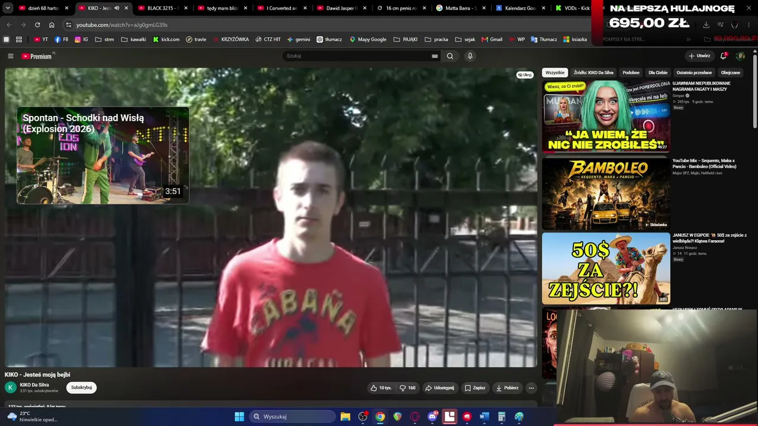
Task: Open the Chrome tab search dropdown
Action: (8, 8)
